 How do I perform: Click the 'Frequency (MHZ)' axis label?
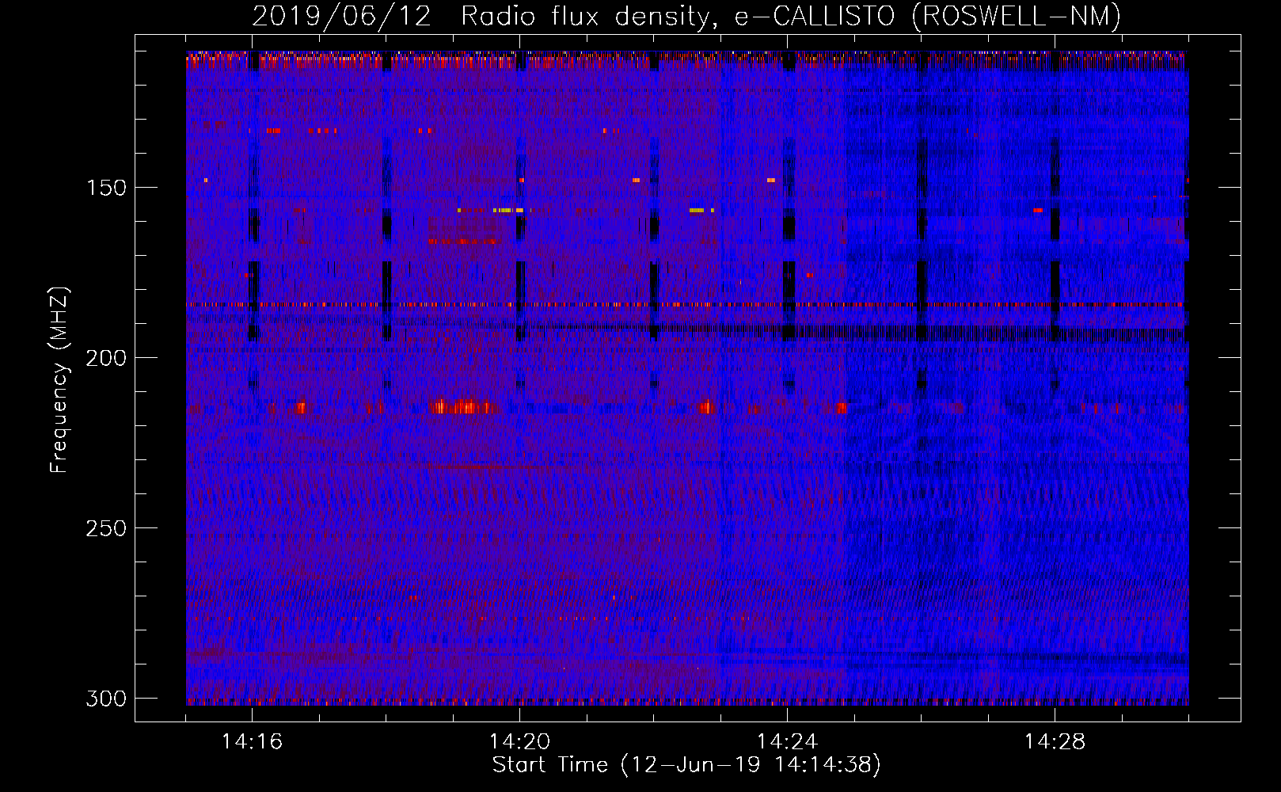59,379
